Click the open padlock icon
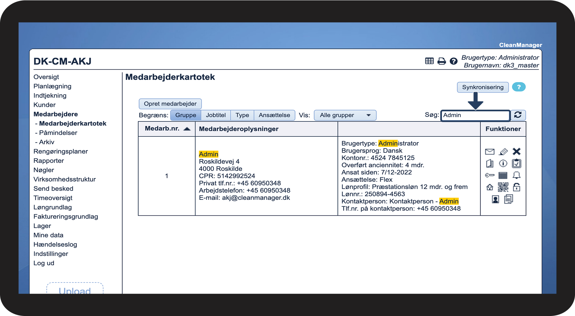The height and width of the screenshot is (316, 575). tap(516, 187)
